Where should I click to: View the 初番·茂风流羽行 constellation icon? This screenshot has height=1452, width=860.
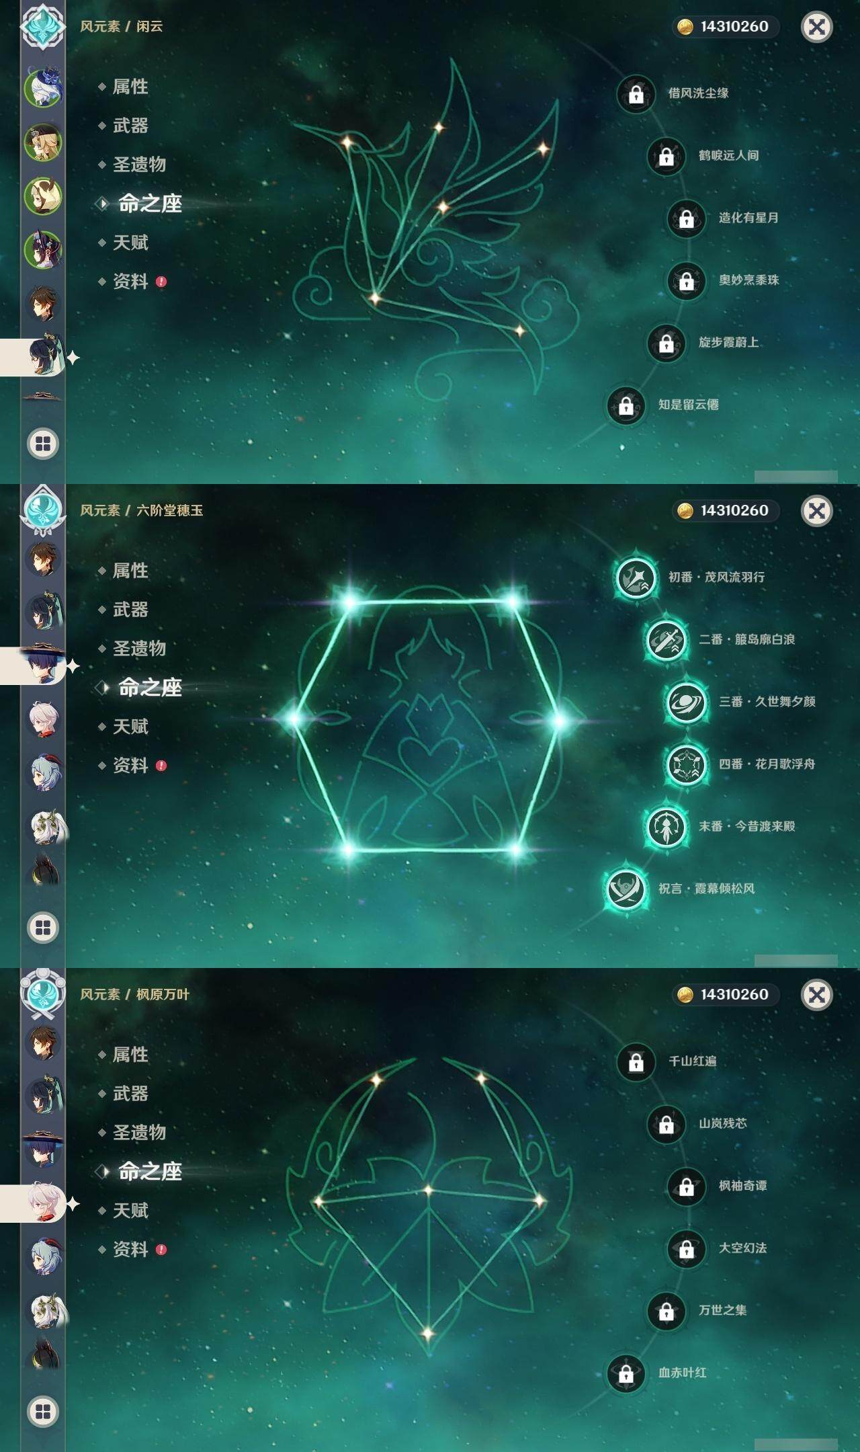tap(636, 577)
